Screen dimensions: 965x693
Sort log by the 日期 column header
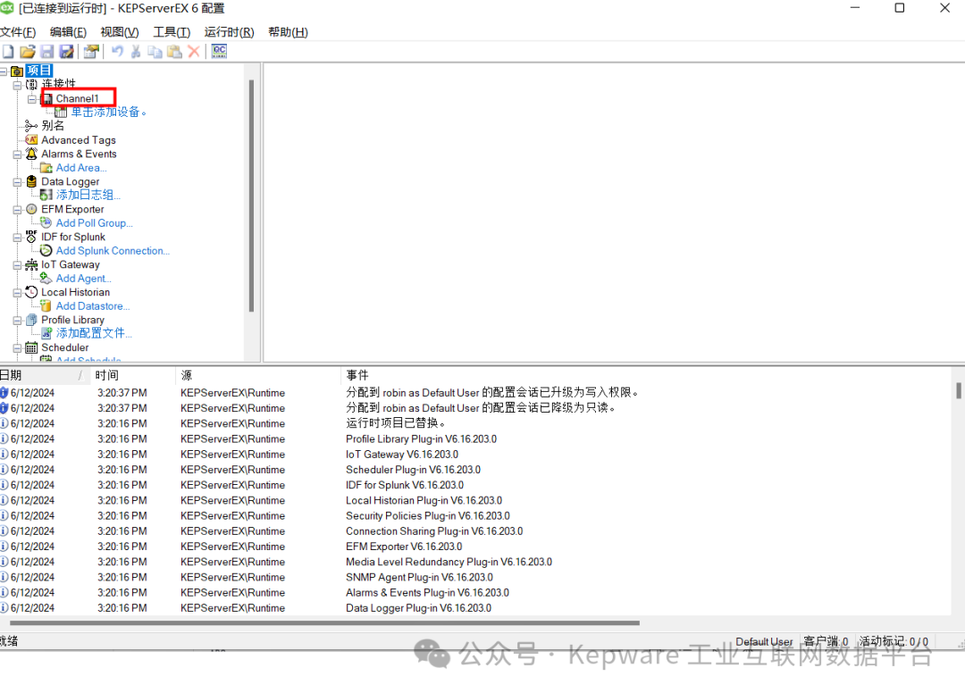[43, 375]
